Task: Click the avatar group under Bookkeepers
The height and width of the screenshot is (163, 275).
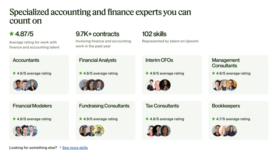Action: (x=224, y=131)
